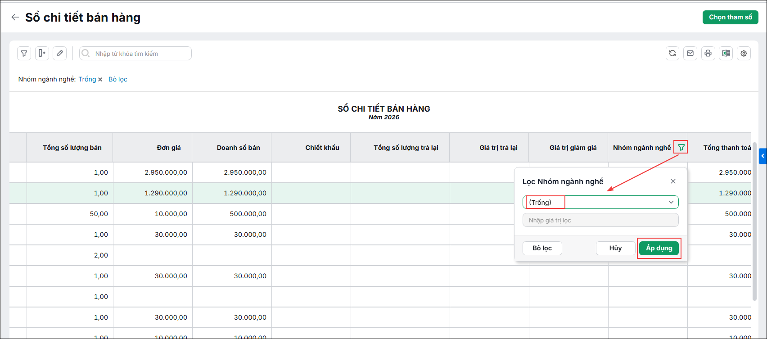This screenshot has height=339, width=767.
Task: Remove the Trống filter tag with X
Action: click(100, 80)
